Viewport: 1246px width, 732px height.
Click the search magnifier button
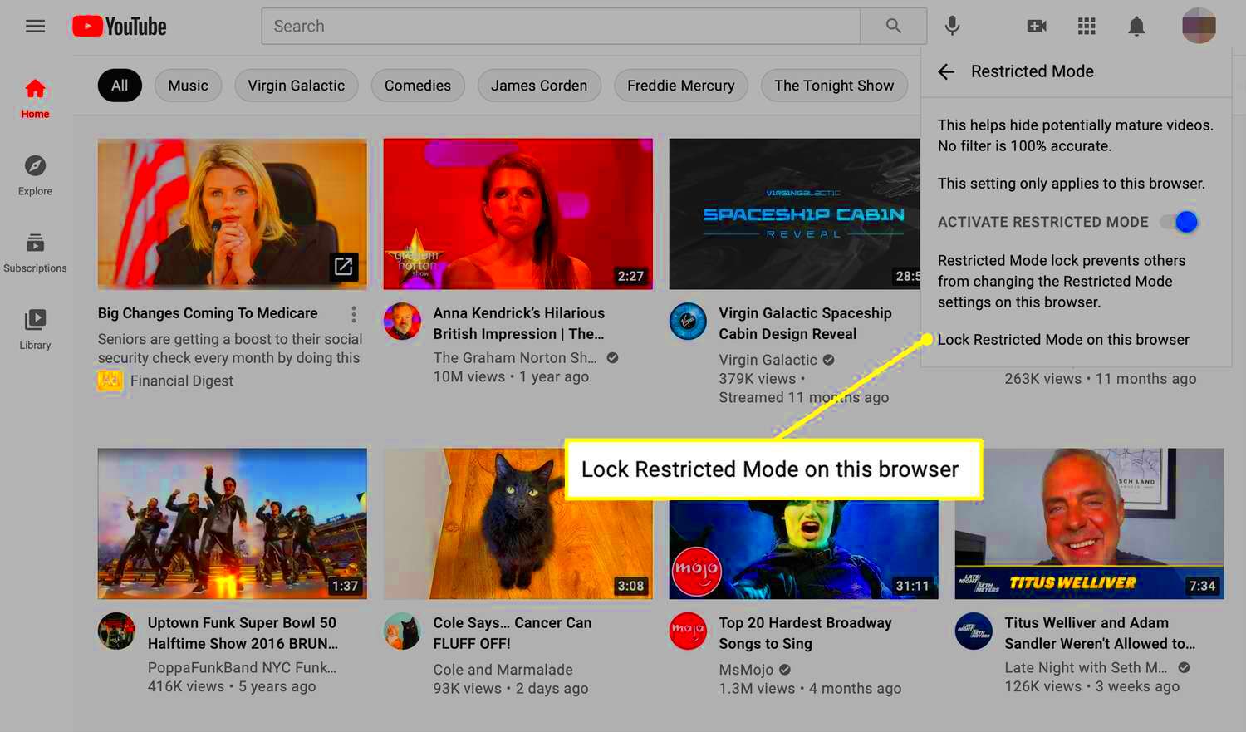point(893,26)
